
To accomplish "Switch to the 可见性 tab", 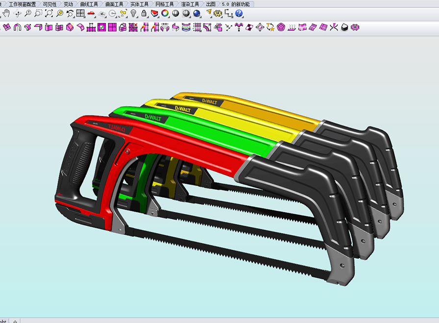I will 50,4.
